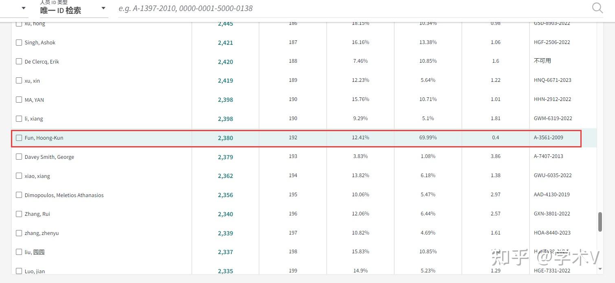Open the 2,362 count for xiao, xiang
Viewport: 615px width, 283px height.
[x=225, y=176]
